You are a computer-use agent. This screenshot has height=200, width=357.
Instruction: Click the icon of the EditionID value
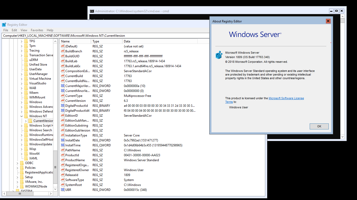click(x=62, y=116)
